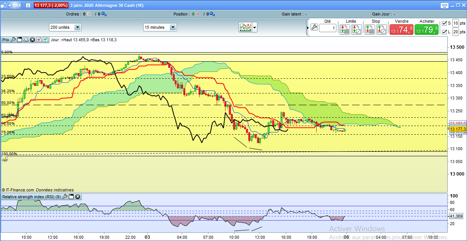Click the Prix red down arrow icon
This screenshot has height=241, width=467.
point(39,39)
